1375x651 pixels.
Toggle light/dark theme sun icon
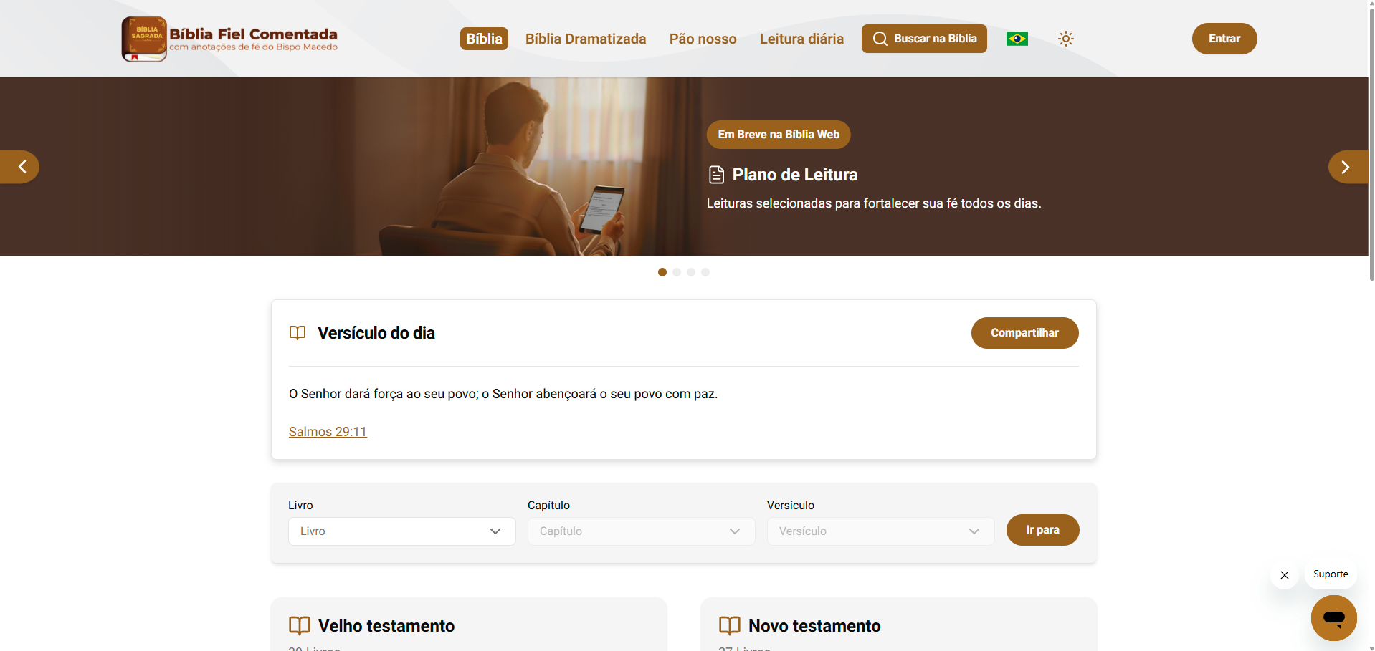[x=1066, y=39]
